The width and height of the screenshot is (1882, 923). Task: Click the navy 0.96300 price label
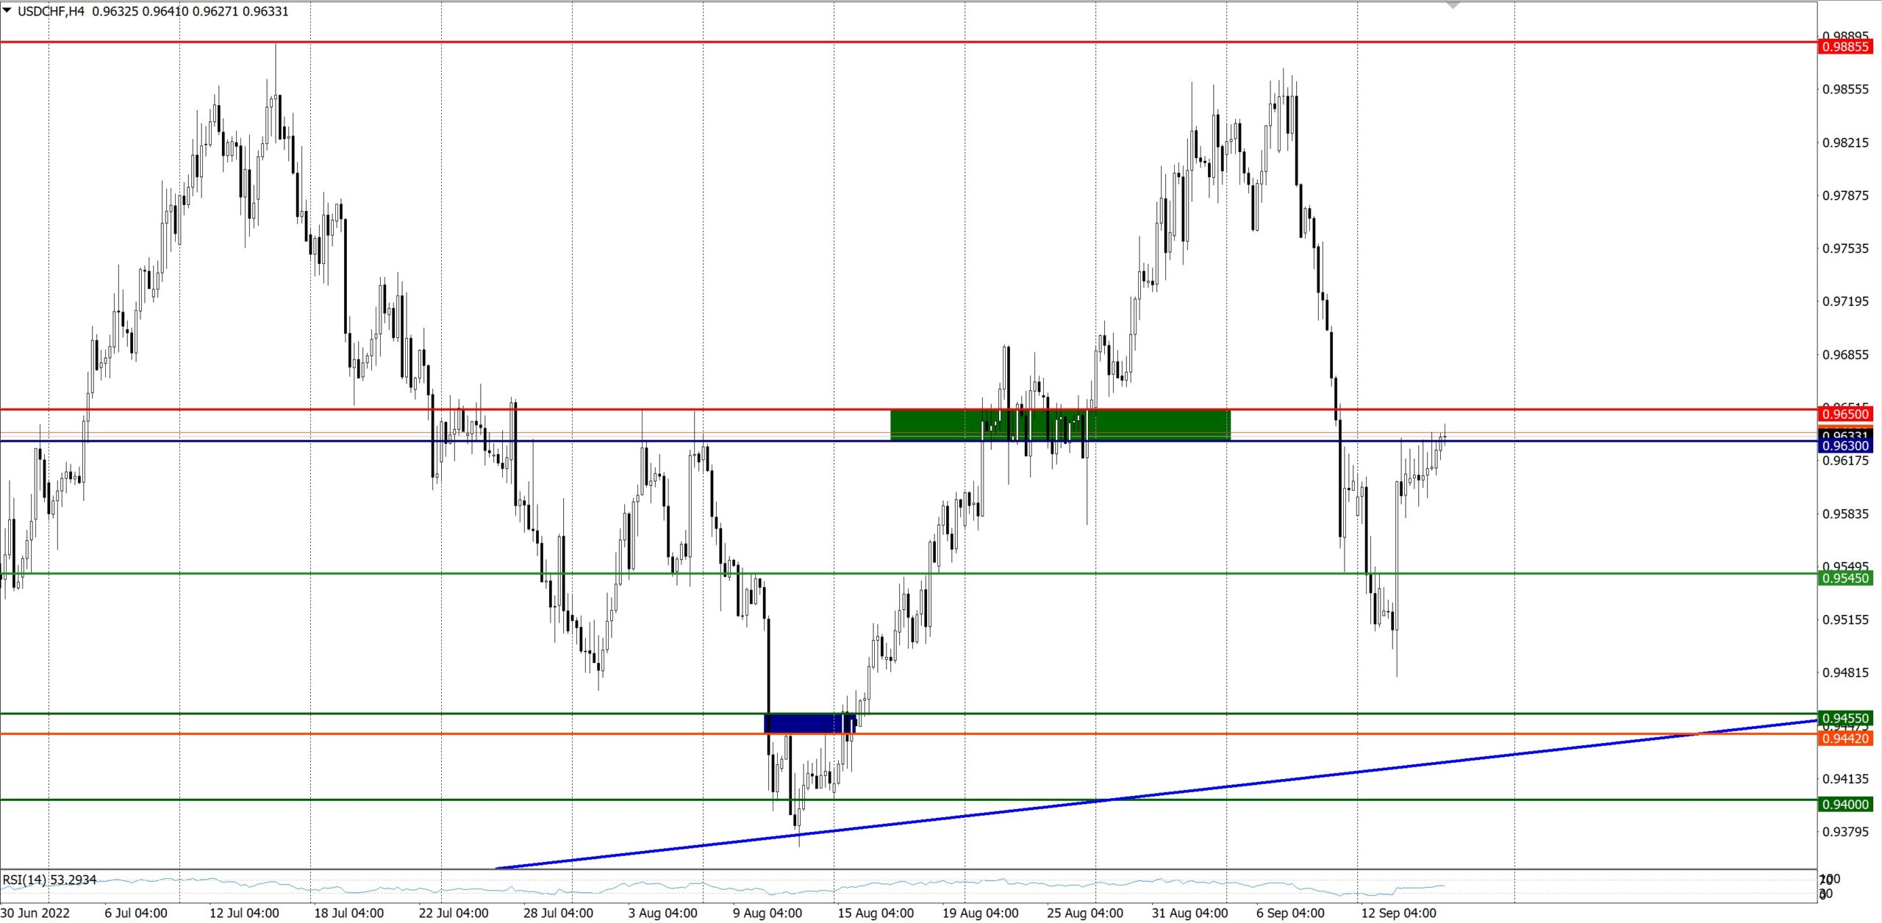pyautogui.click(x=1845, y=446)
